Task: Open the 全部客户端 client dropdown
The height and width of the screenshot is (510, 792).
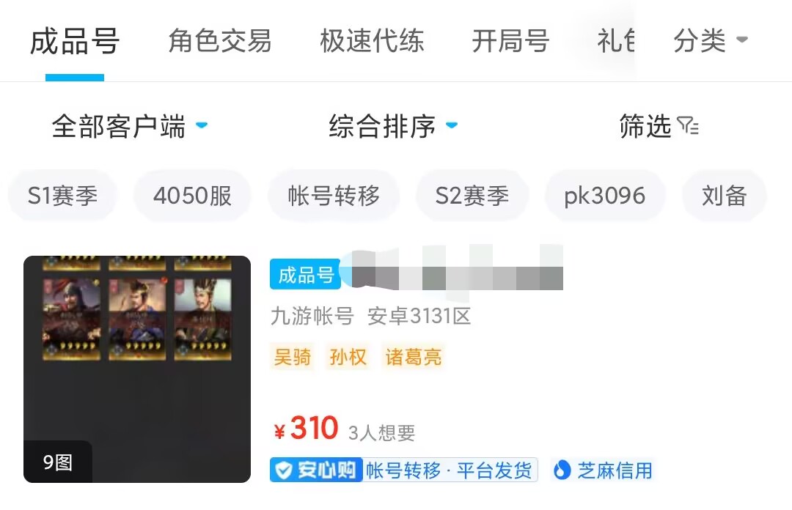Action: (129, 126)
